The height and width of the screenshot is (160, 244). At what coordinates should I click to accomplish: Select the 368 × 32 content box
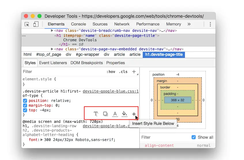[x=177, y=100]
